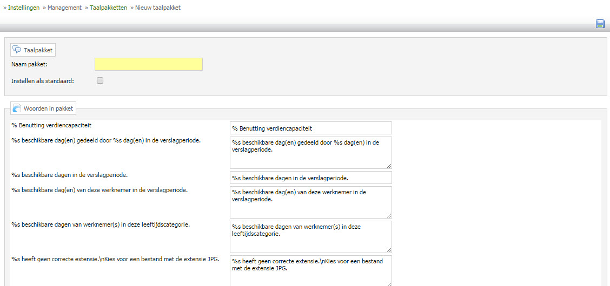Click the Nieuw taalpakket breadcrumb text

click(x=157, y=8)
